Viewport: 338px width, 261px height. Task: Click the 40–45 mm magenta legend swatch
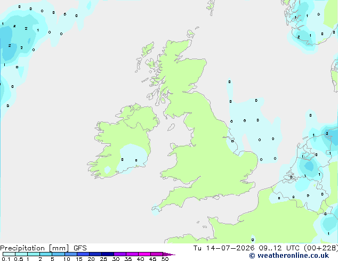click(x=144, y=254)
